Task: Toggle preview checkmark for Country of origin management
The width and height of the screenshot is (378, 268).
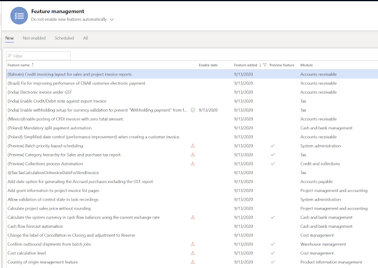Action: pyautogui.click(x=273, y=262)
